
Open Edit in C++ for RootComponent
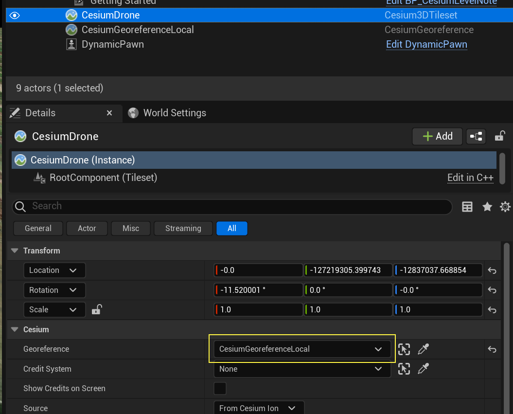point(470,178)
